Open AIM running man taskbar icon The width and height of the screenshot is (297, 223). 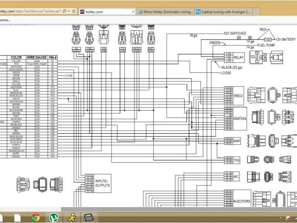pos(71,217)
